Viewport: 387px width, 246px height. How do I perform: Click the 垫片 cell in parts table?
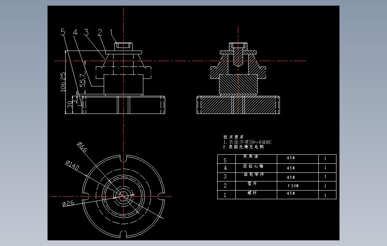pos(256,186)
